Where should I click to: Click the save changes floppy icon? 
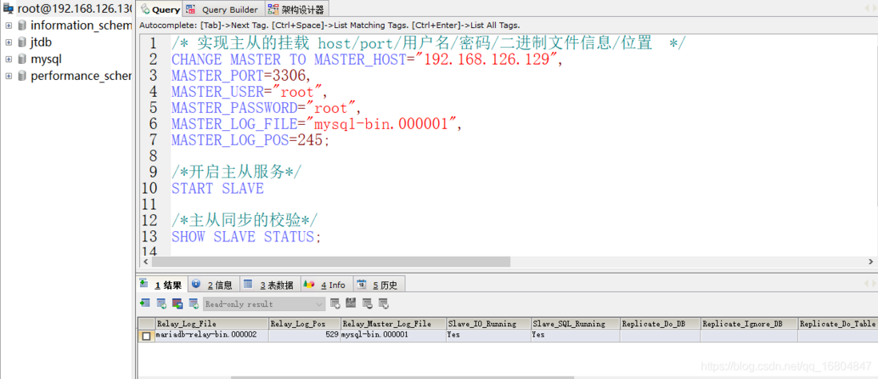tap(351, 303)
